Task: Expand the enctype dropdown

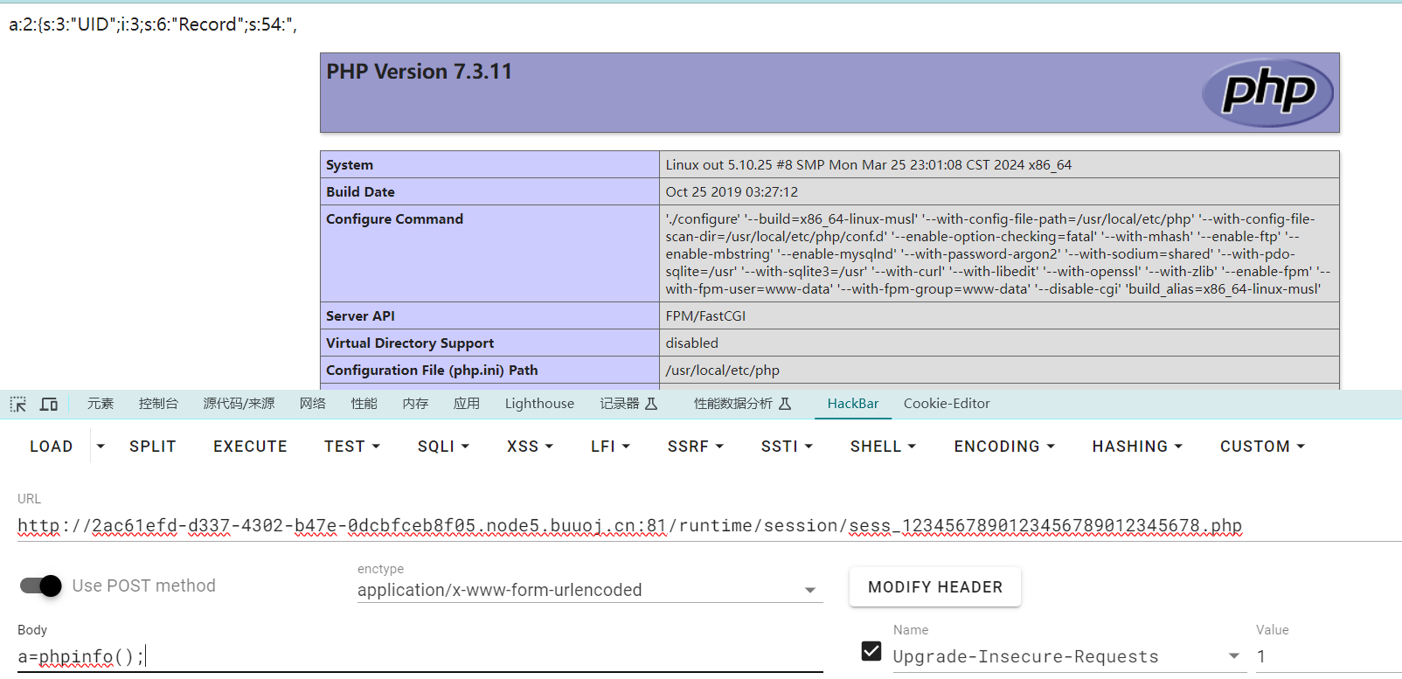Action: pos(809,590)
